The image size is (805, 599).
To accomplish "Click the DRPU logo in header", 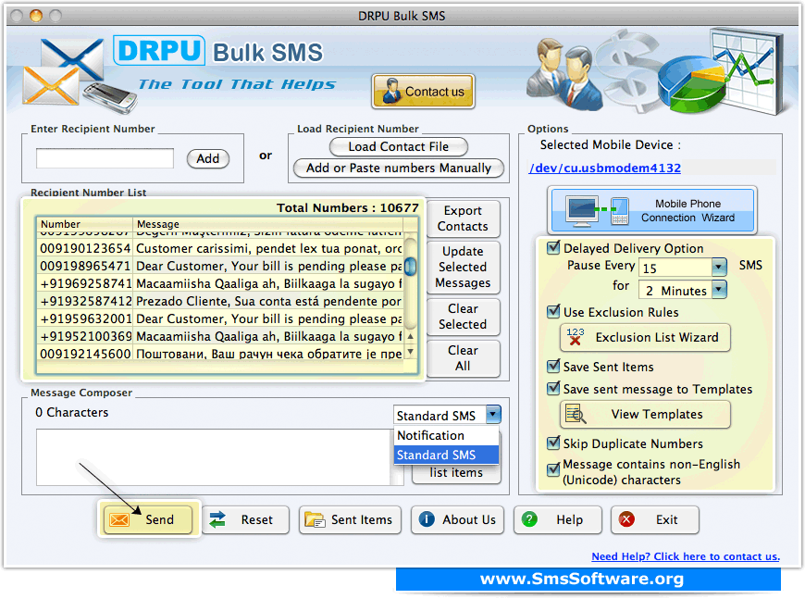I will (x=159, y=50).
